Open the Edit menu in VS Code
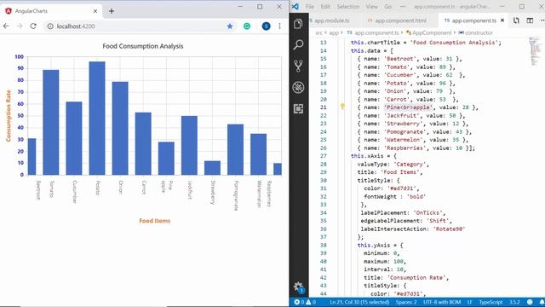The height and width of the screenshot is (307, 545). (x=325, y=7)
